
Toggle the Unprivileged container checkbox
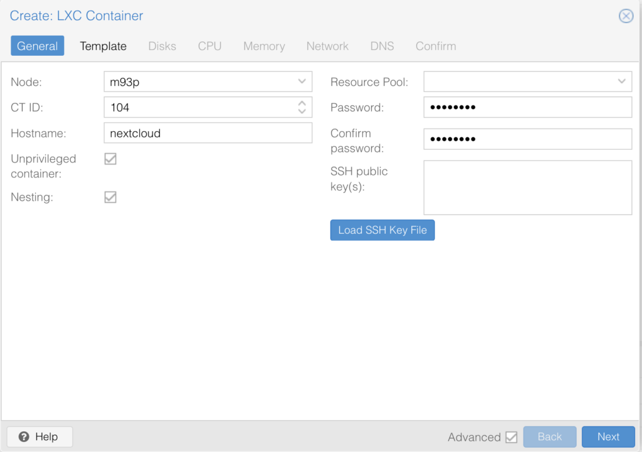[x=110, y=159]
